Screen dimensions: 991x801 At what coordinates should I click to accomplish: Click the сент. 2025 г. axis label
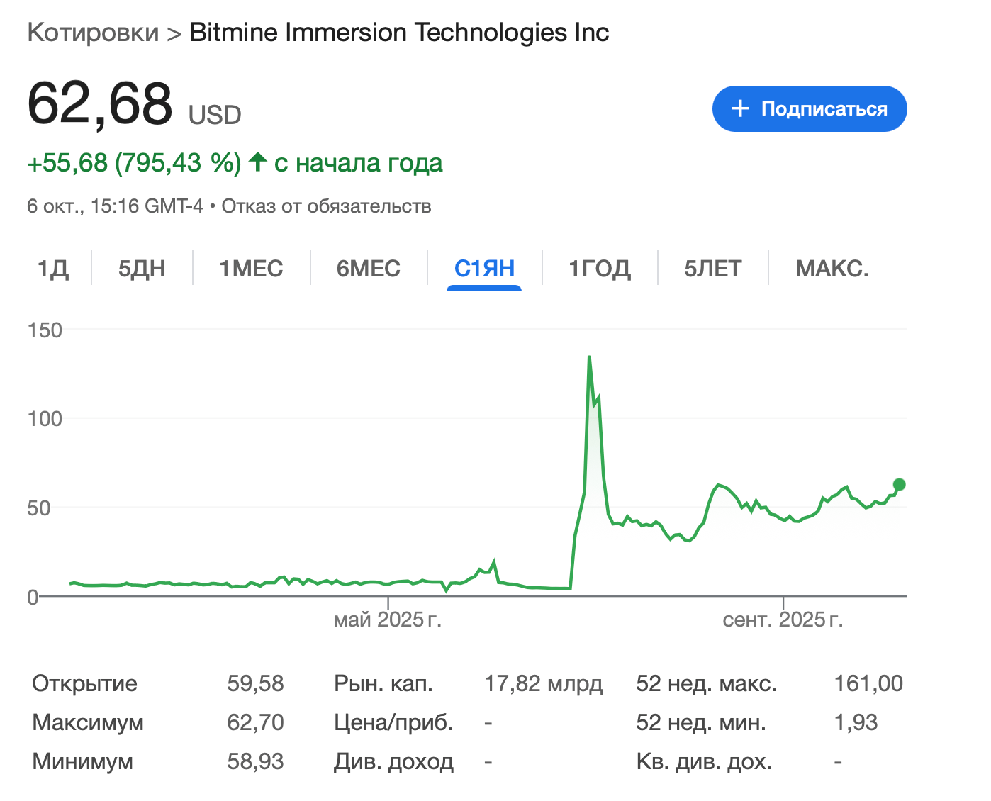[783, 620]
